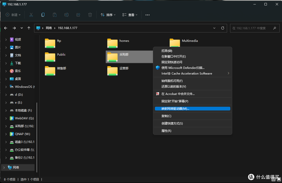This screenshot has height=183, width=282.
Task: Choose 在 Acrobat 中合并文件
Action: [192, 94]
